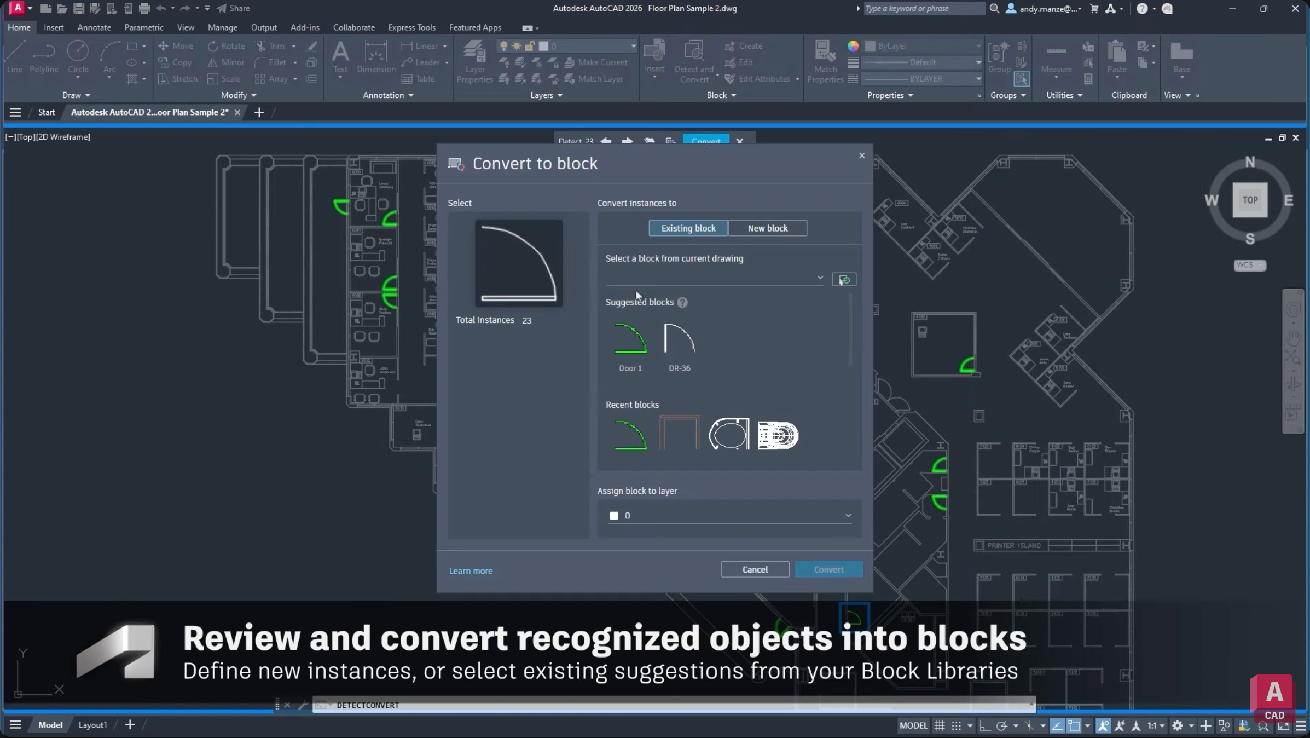Toggle object snap tracking in status bar
Viewport: 1310px width, 738px height.
(x=1057, y=725)
